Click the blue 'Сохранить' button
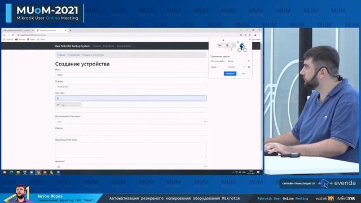Screen dimensions: 361x203 pos(230,74)
